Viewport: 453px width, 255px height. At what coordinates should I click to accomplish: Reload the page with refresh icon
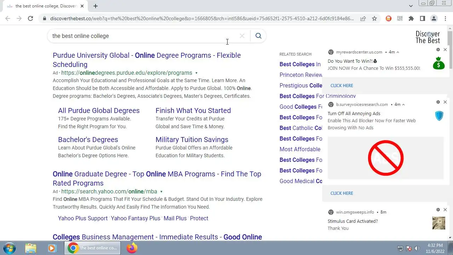click(x=30, y=18)
